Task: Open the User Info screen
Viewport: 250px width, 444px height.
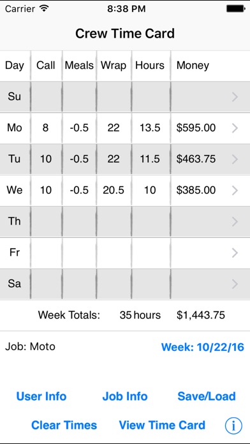Action: 41,396
